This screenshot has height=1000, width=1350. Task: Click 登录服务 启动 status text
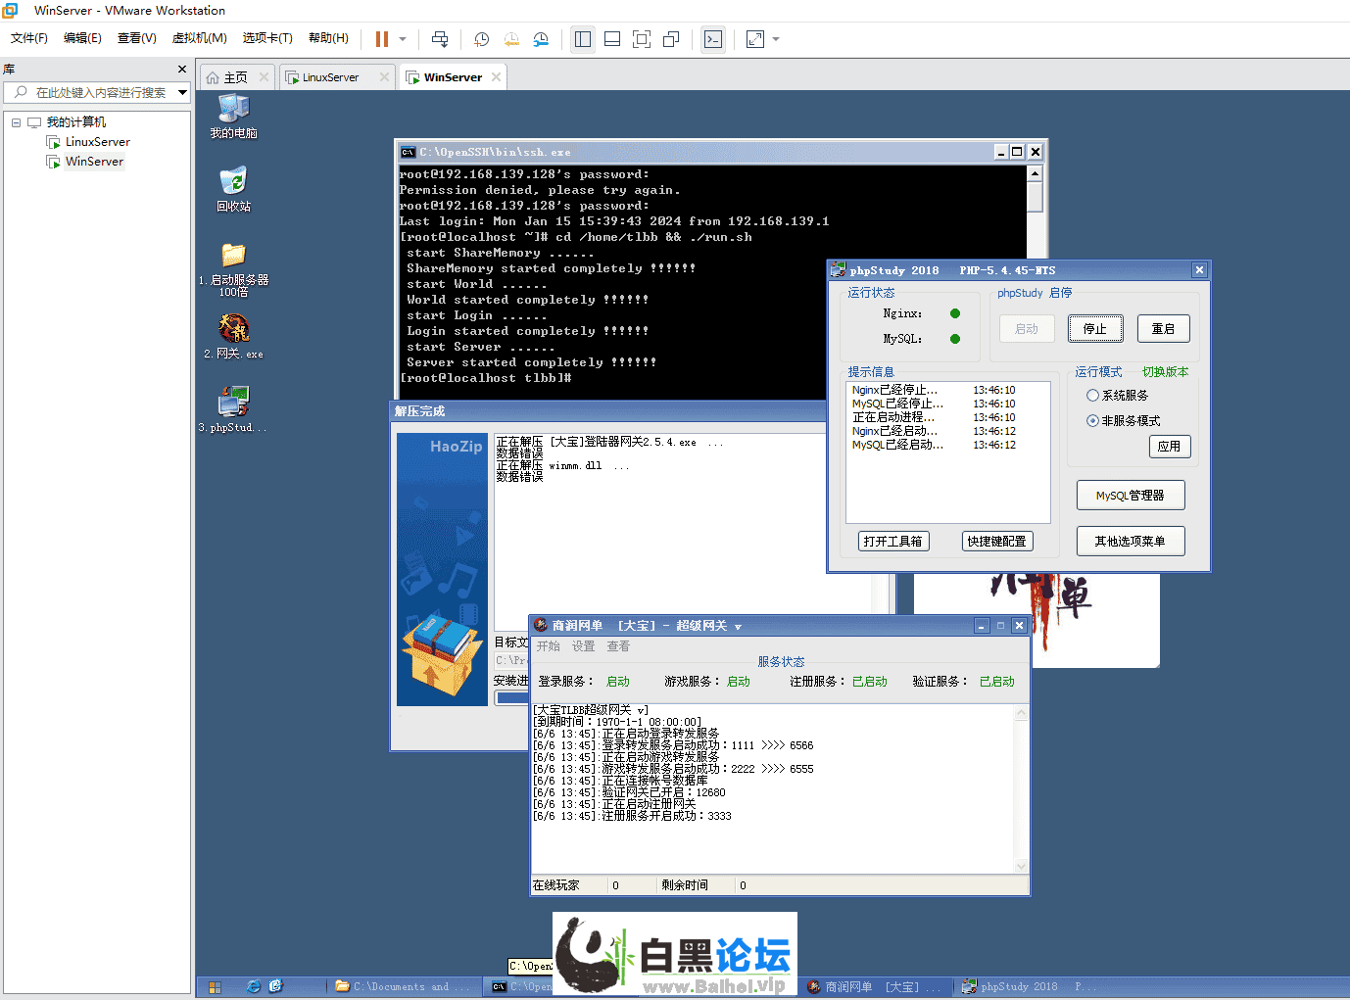[x=618, y=682]
